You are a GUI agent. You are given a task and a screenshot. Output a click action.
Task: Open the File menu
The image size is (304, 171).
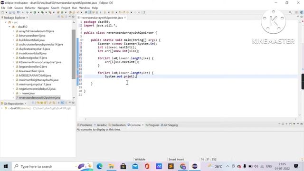[x=3, y=8]
